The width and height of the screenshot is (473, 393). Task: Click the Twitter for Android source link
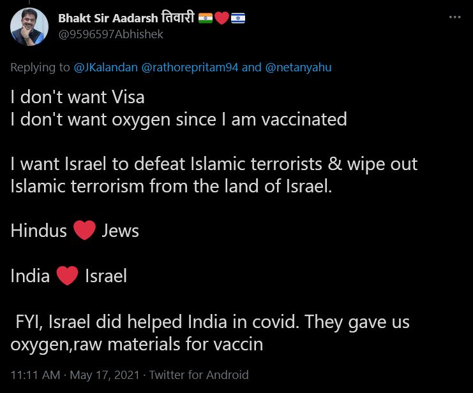pos(199,375)
